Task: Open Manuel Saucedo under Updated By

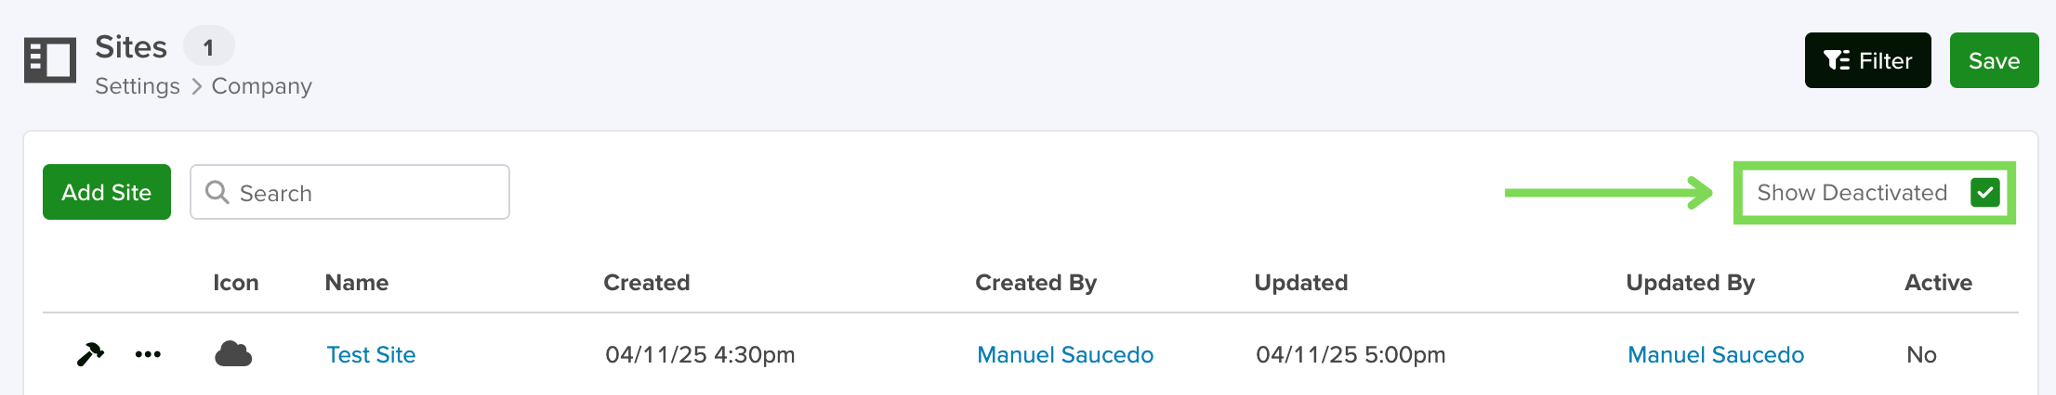Action: pos(1716,355)
